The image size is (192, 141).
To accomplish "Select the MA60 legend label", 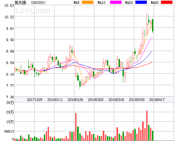I will pos(155,3).
